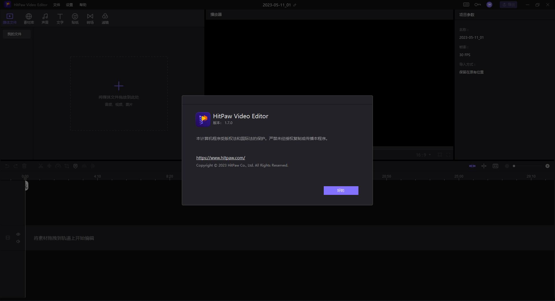Click the 4:10 mark on timeline ruler
Viewport: 555px width, 301px height.
click(97, 176)
